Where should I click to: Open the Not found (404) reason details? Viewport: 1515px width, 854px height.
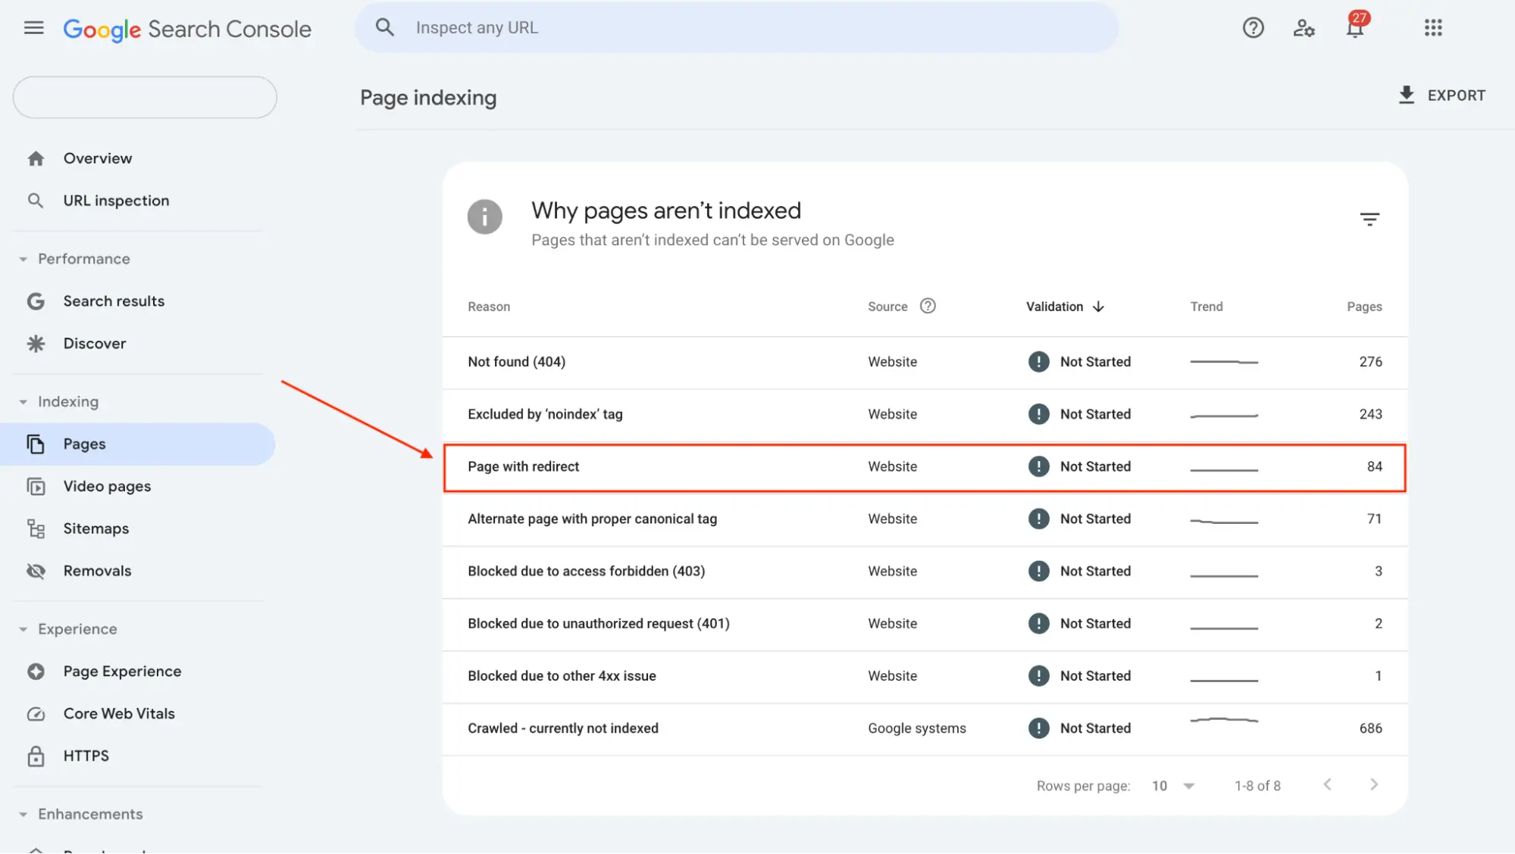point(516,361)
